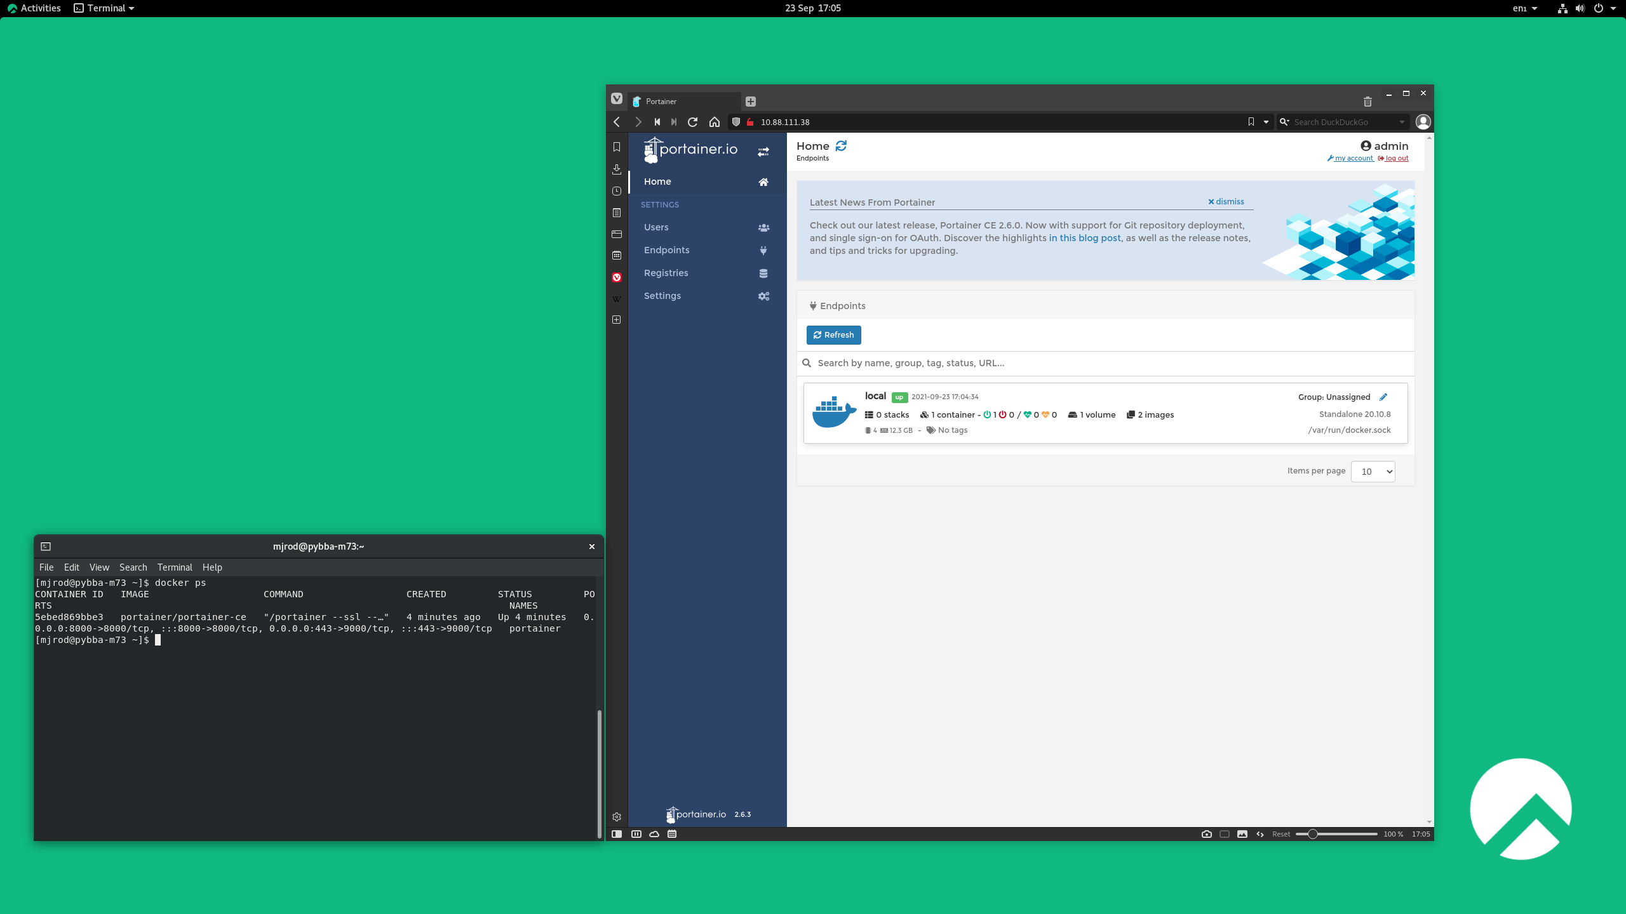Click the refresh icon next to Home title
The image size is (1626, 914).
coord(841,146)
